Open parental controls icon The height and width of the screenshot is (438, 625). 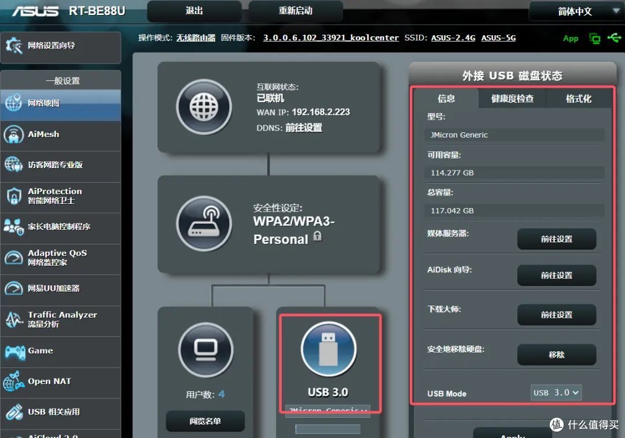[x=13, y=227]
